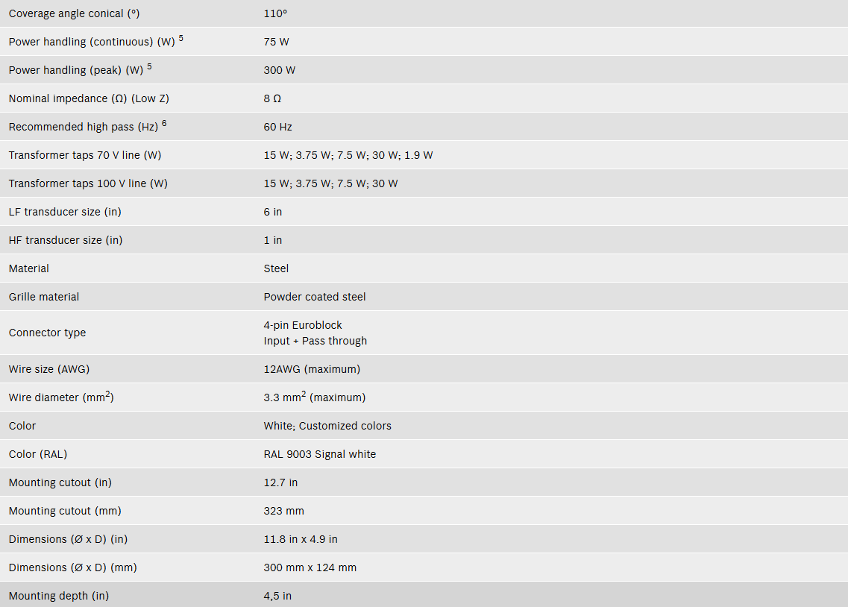Click footnote 5 beside Power handling (peak)
This screenshot has height=607, width=848.
(x=149, y=66)
